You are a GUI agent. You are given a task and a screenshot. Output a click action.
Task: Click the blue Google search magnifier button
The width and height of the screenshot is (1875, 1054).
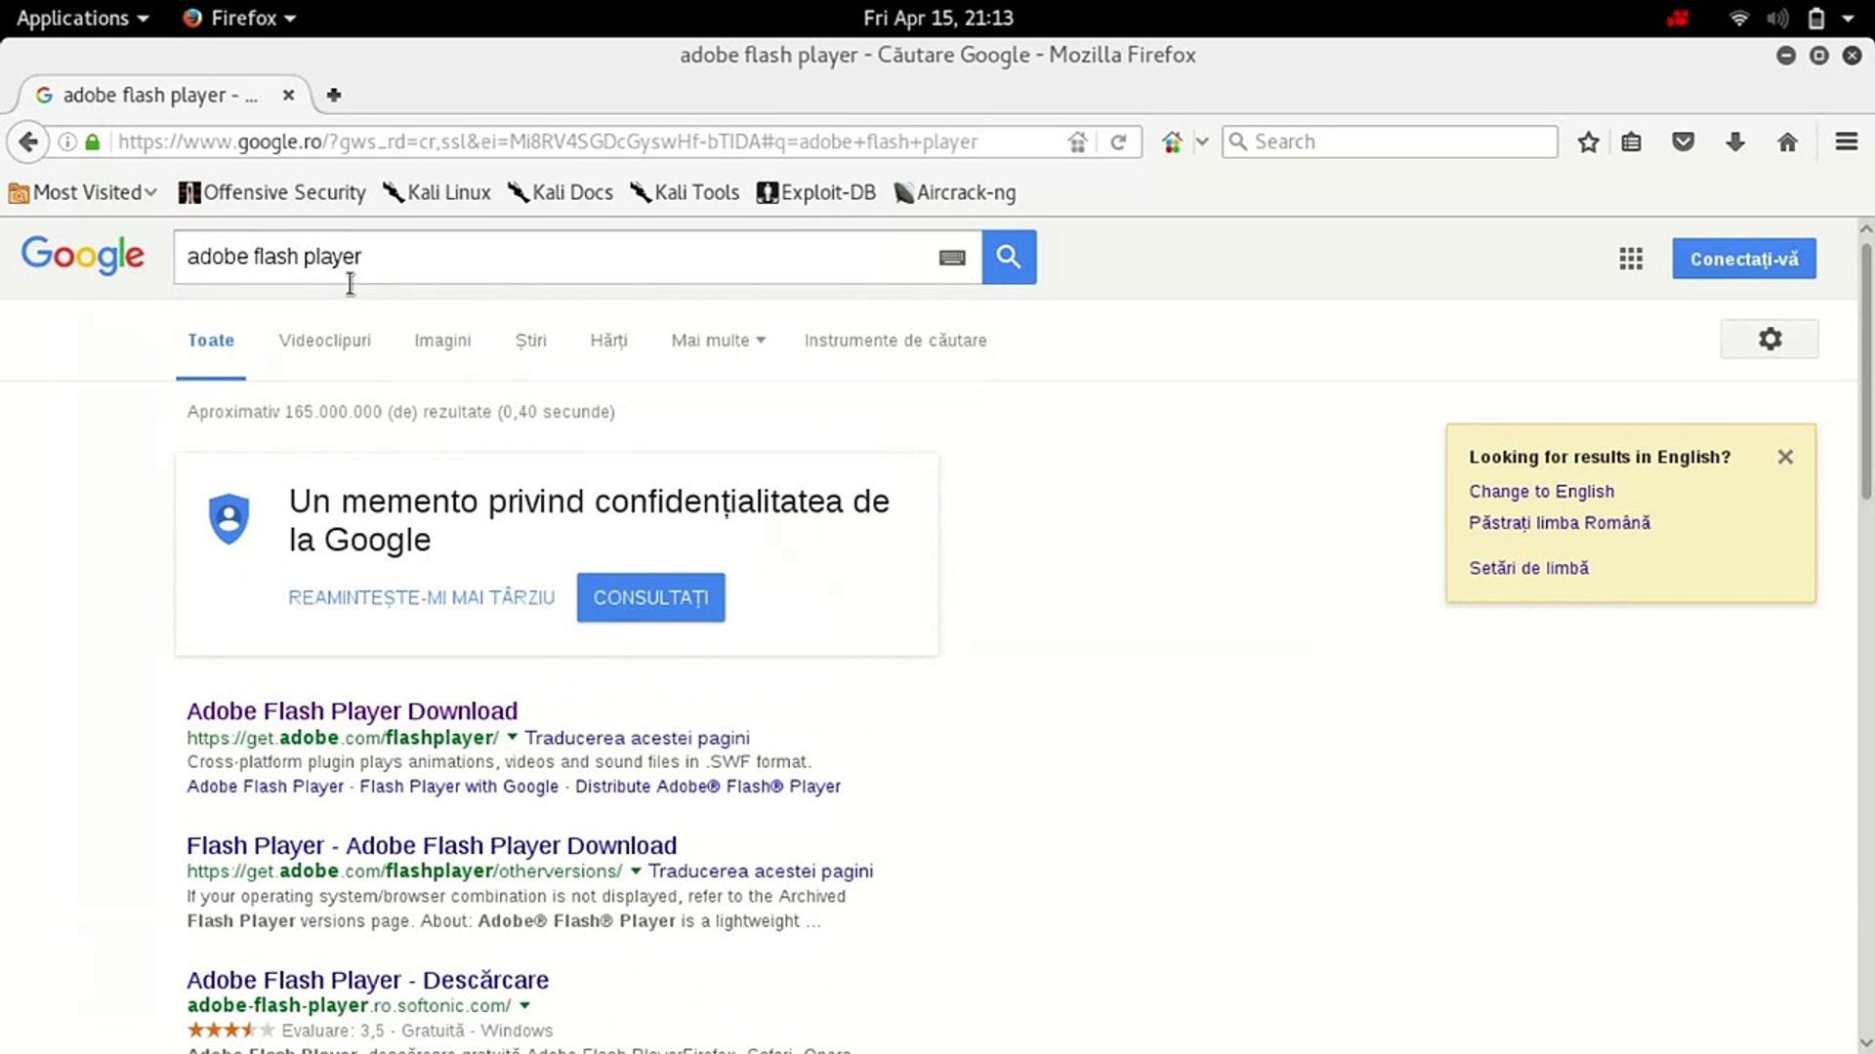pyautogui.click(x=1009, y=257)
